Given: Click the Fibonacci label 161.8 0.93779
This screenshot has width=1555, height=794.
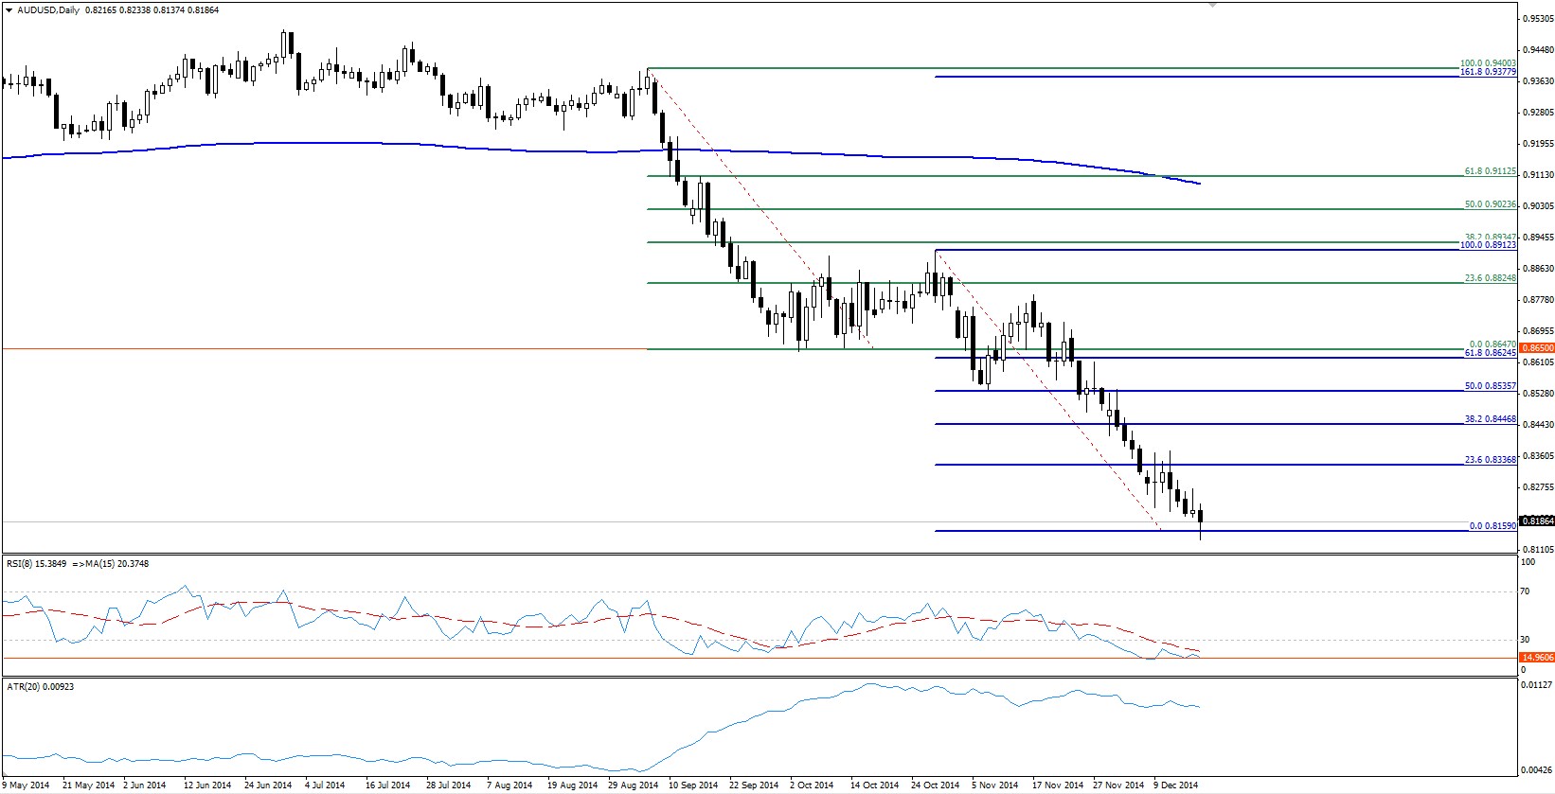Looking at the screenshot, I should (1488, 72).
